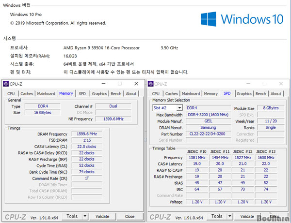Open the Caches tab in left CPU-Z window
Viewport: 291px width, 223px height.
coord(27,94)
